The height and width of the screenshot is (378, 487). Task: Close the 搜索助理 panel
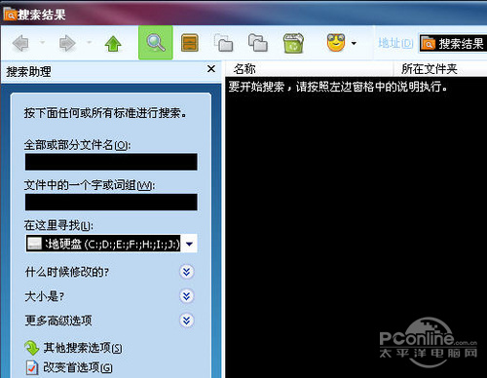211,69
